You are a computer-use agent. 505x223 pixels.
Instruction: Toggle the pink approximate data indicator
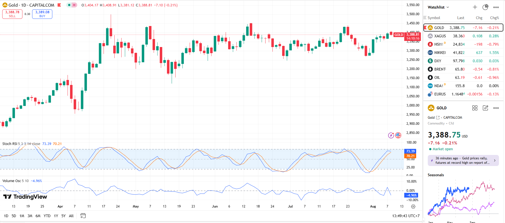click(74, 5)
